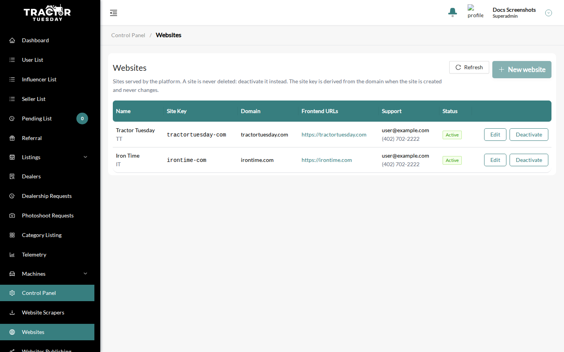Edit the Tractor Tuesday website
The width and height of the screenshot is (564, 352).
[495, 135]
